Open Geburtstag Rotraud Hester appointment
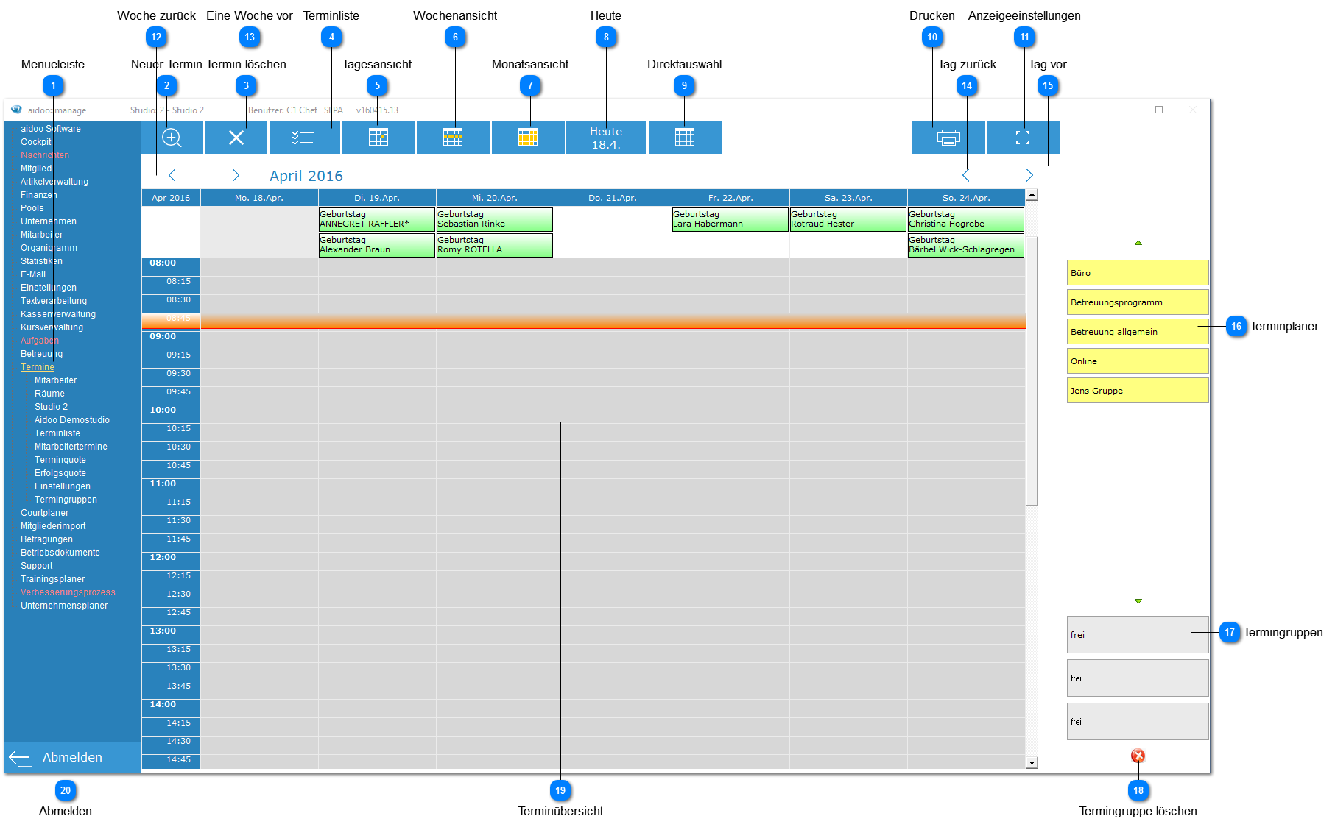 tap(848, 219)
